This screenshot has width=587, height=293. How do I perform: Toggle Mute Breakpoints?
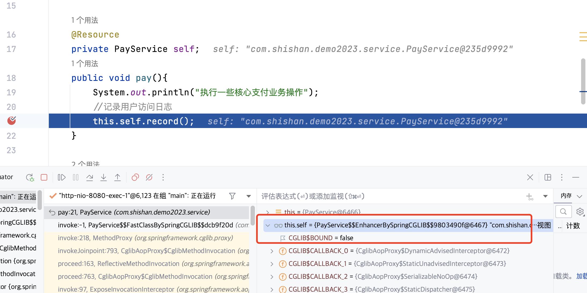[149, 177]
